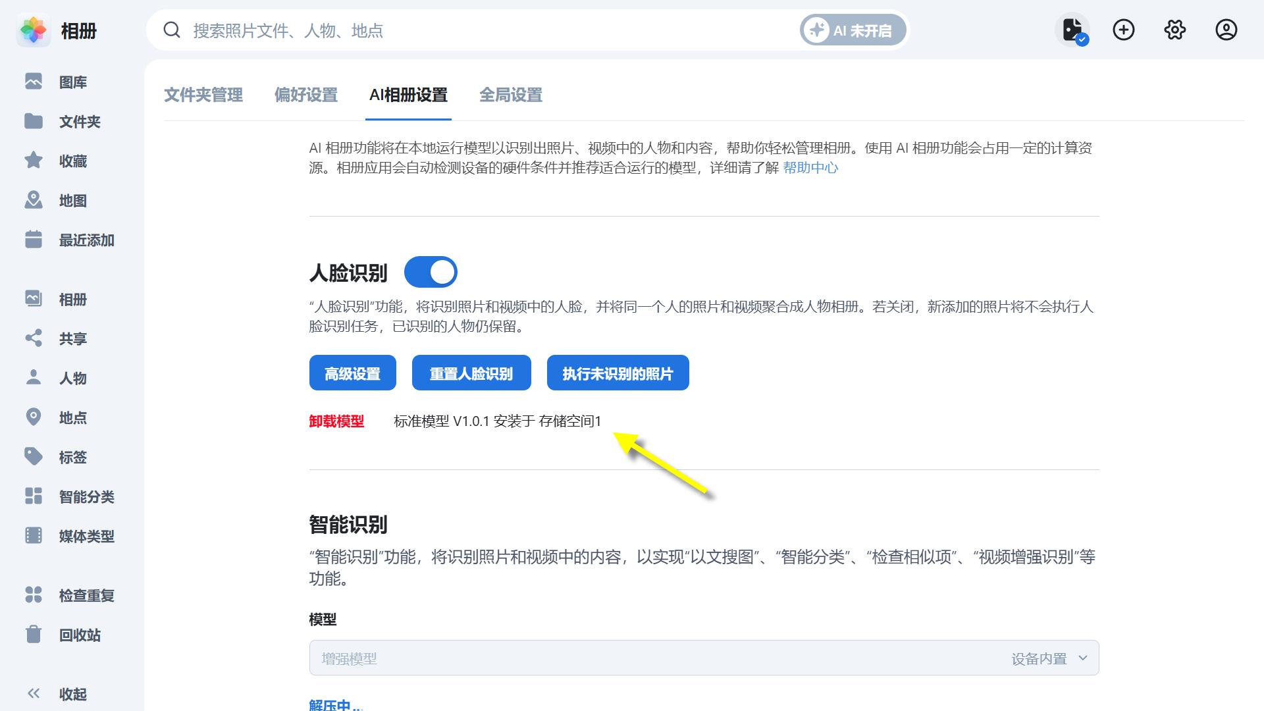Collapse the sidebar with 收起 chevron

34,694
